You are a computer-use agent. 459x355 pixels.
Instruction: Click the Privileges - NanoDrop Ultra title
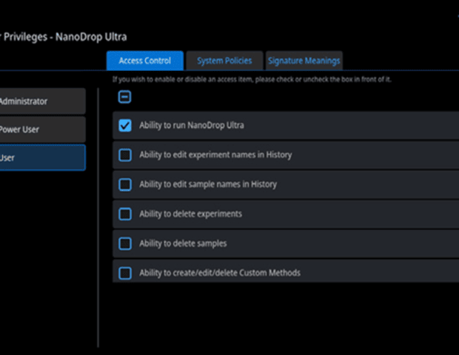(64, 37)
